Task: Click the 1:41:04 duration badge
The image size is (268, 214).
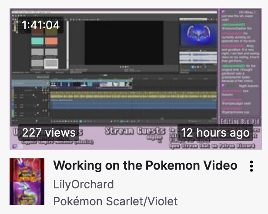Action: [x=41, y=25]
